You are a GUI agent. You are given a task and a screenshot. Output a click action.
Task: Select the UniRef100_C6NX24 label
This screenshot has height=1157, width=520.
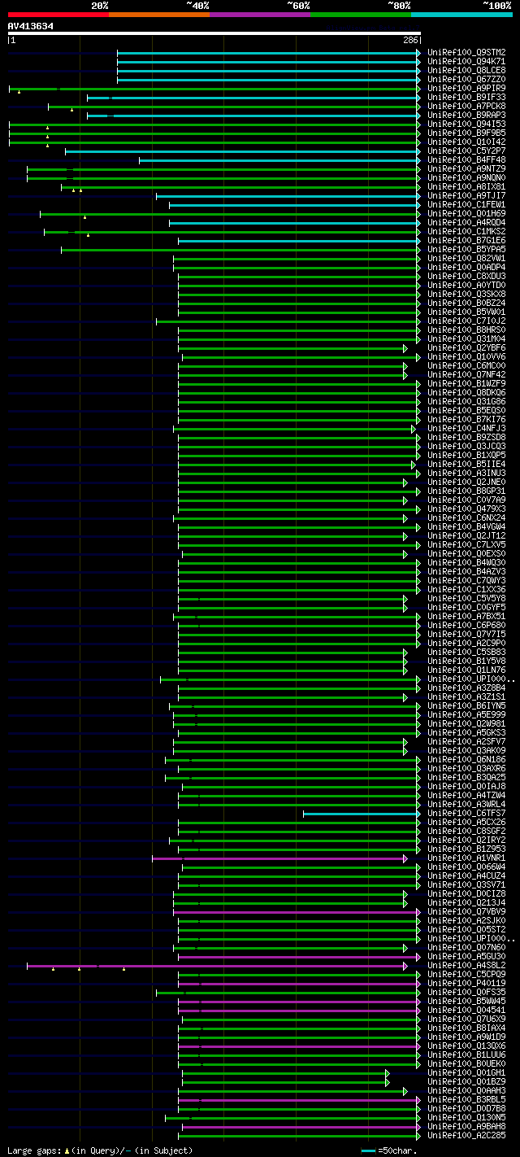click(466, 518)
